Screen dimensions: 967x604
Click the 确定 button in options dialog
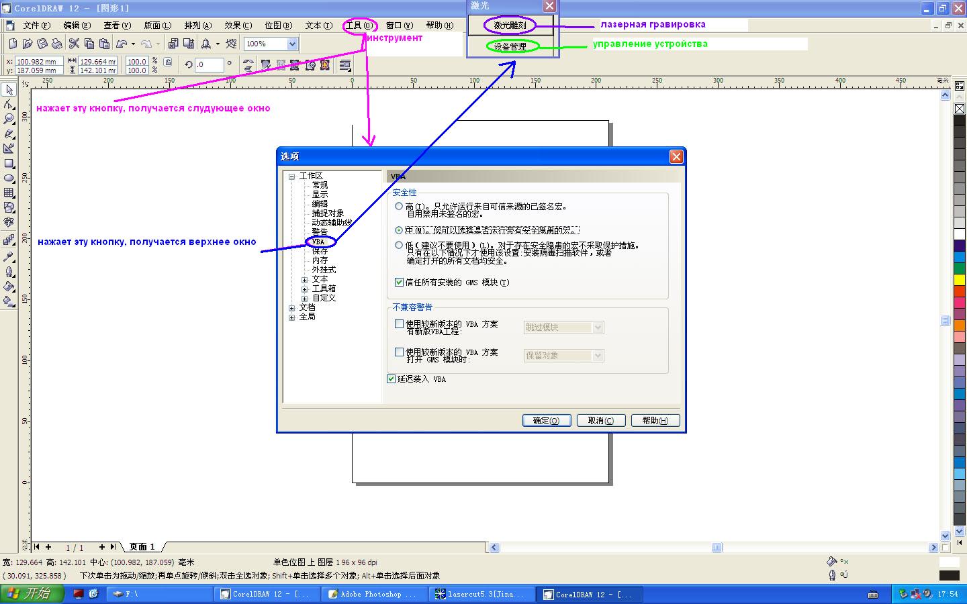(546, 421)
